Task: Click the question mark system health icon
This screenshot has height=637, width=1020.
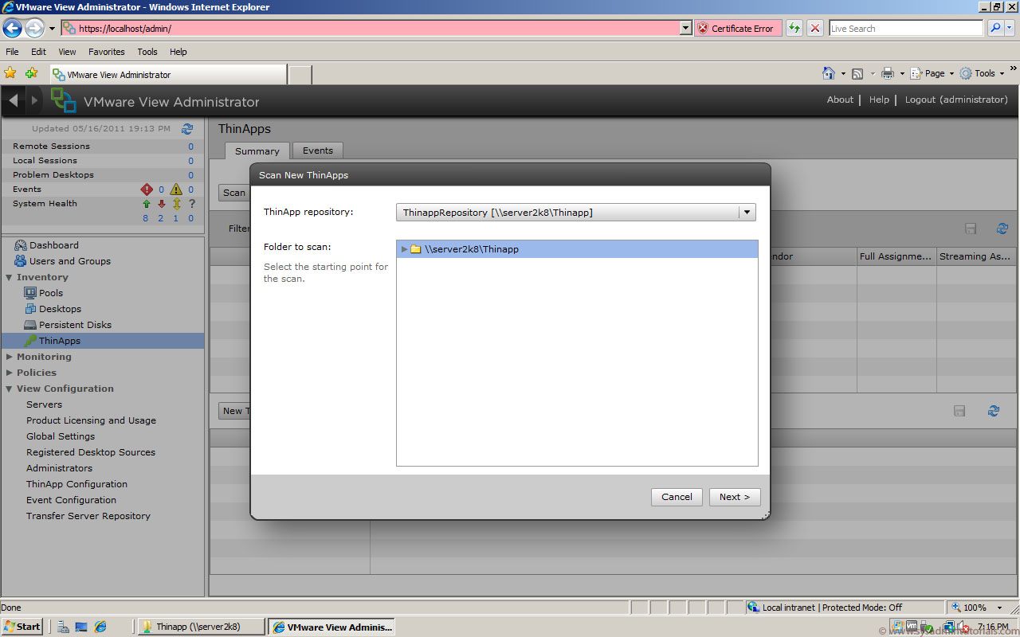Action: [x=192, y=204]
